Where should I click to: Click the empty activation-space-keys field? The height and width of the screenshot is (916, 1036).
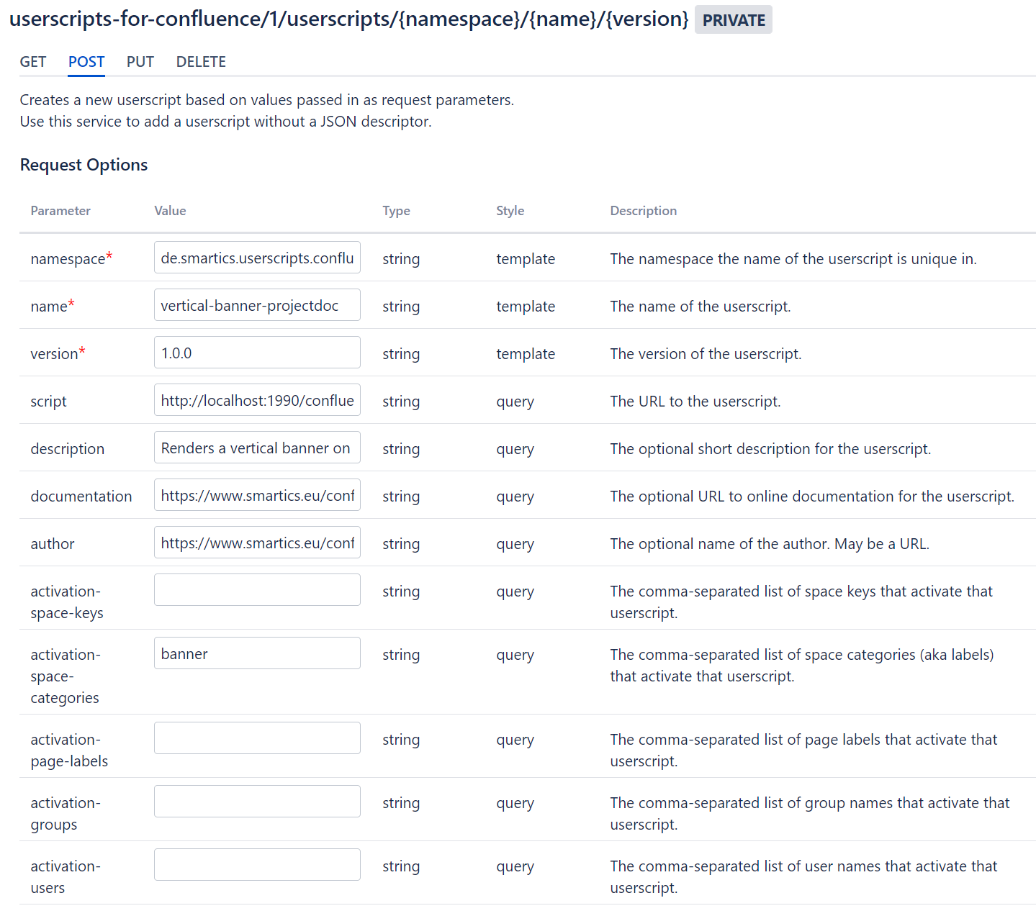256,589
